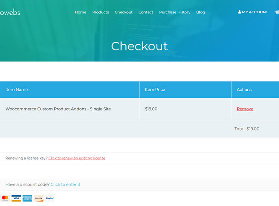Select Checkout in the navigation bar
This screenshot has height=206, width=279.
coord(124,12)
